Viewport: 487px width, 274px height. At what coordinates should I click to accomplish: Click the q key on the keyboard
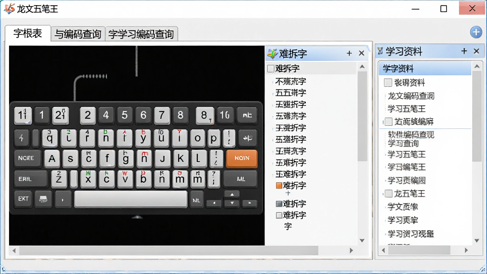click(x=49, y=137)
